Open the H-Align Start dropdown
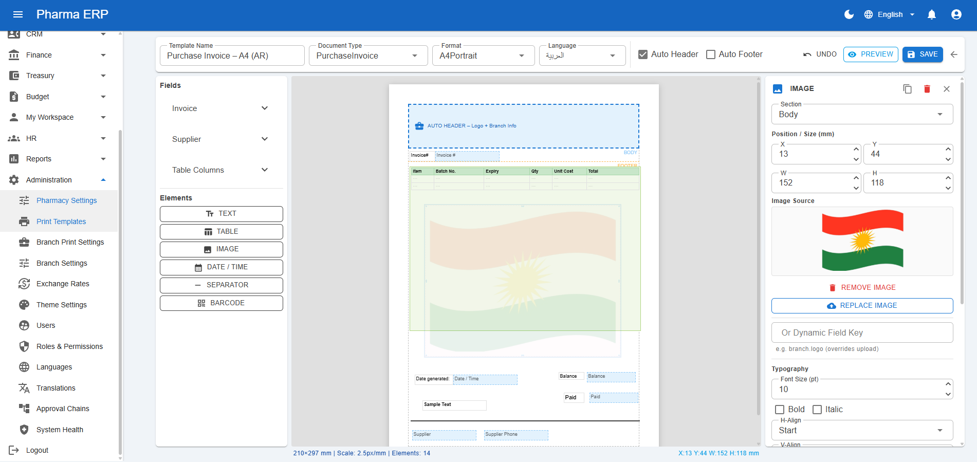The width and height of the screenshot is (977, 462). [x=862, y=430]
